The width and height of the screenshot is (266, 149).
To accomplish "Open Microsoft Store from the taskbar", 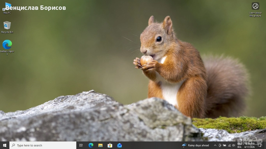I will [110, 145].
